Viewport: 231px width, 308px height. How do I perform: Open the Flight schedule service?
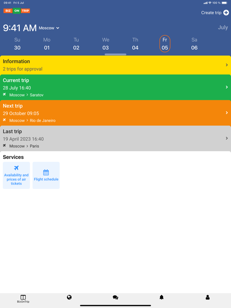46,175
